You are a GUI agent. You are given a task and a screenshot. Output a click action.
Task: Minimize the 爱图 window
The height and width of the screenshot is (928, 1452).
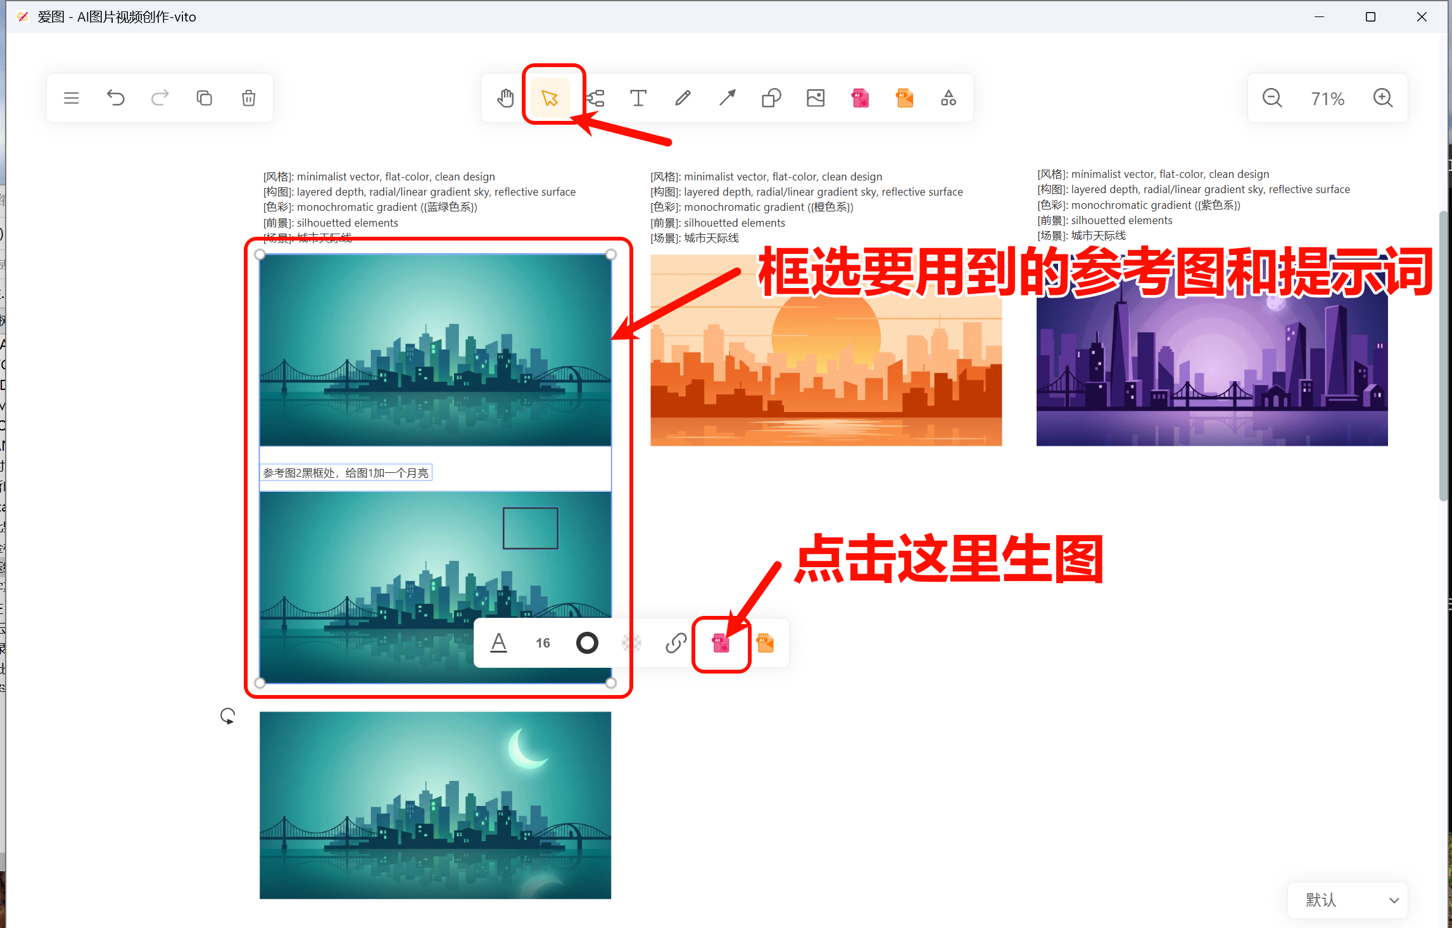pyautogui.click(x=1319, y=17)
